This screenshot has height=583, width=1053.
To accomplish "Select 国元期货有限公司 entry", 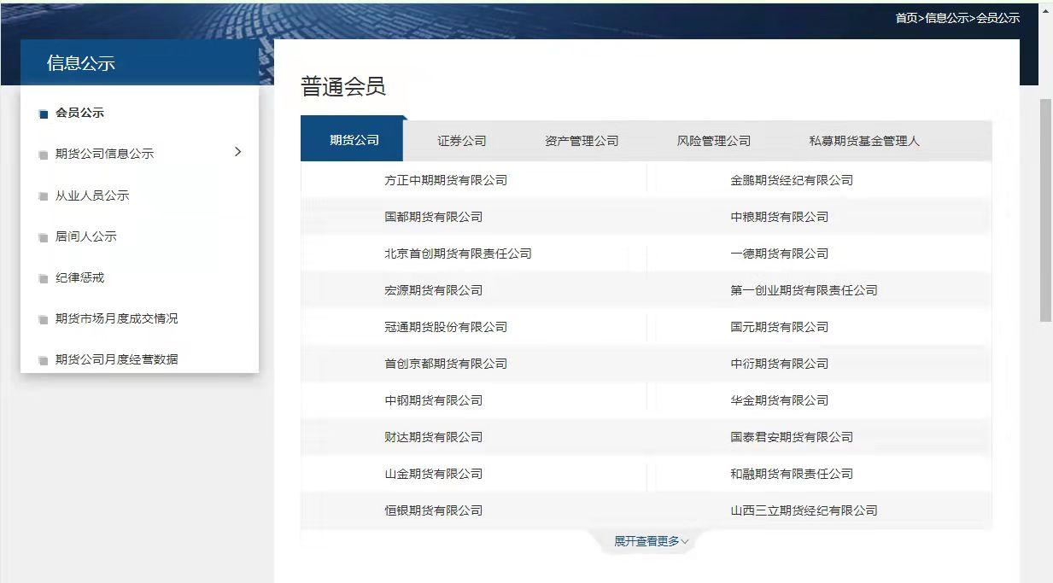I will point(780,327).
